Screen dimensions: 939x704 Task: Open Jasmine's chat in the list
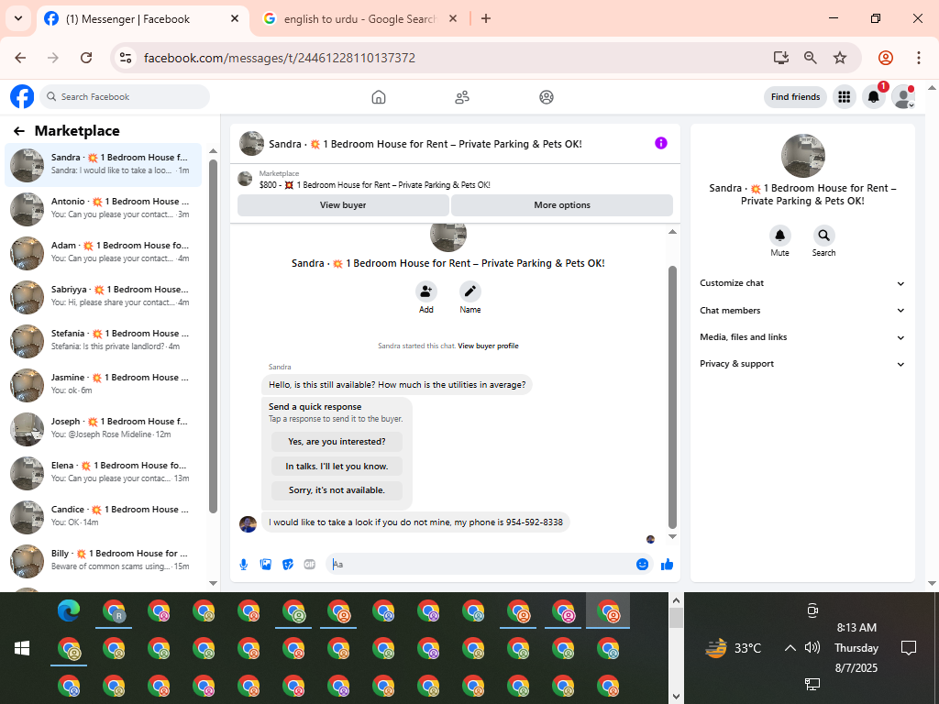coord(103,384)
